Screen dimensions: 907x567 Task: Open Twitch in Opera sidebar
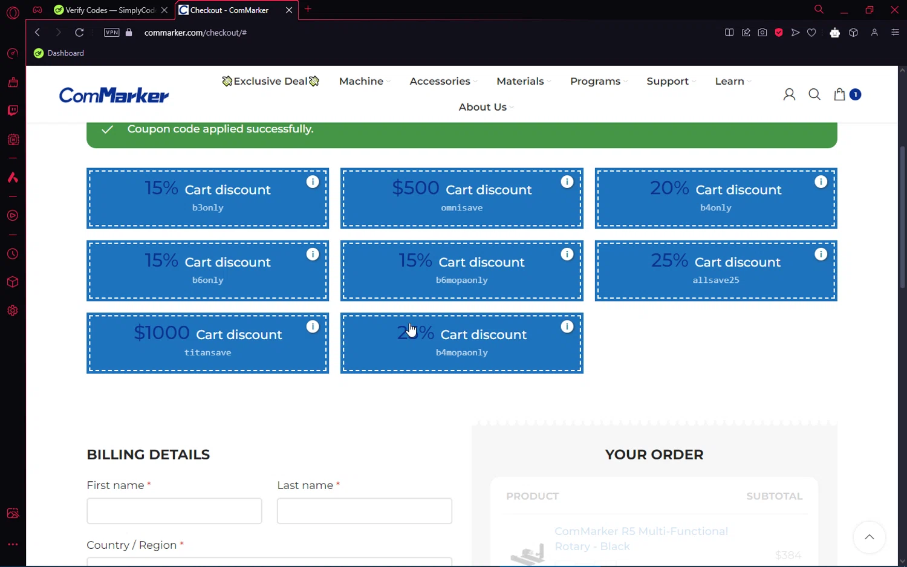pyautogui.click(x=13, y=111)
